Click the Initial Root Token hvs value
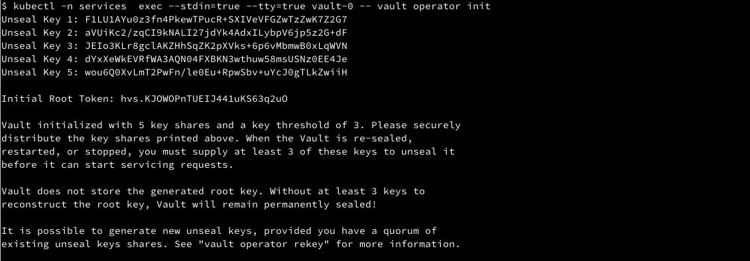The height and width of the screenshot is (261, 750). (204, 99)
